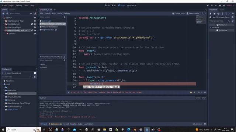This screenshot has width=236, height=132.
Task: Toggle visibility of MeshInstance-floor node
Action: [x=35, y=21]
